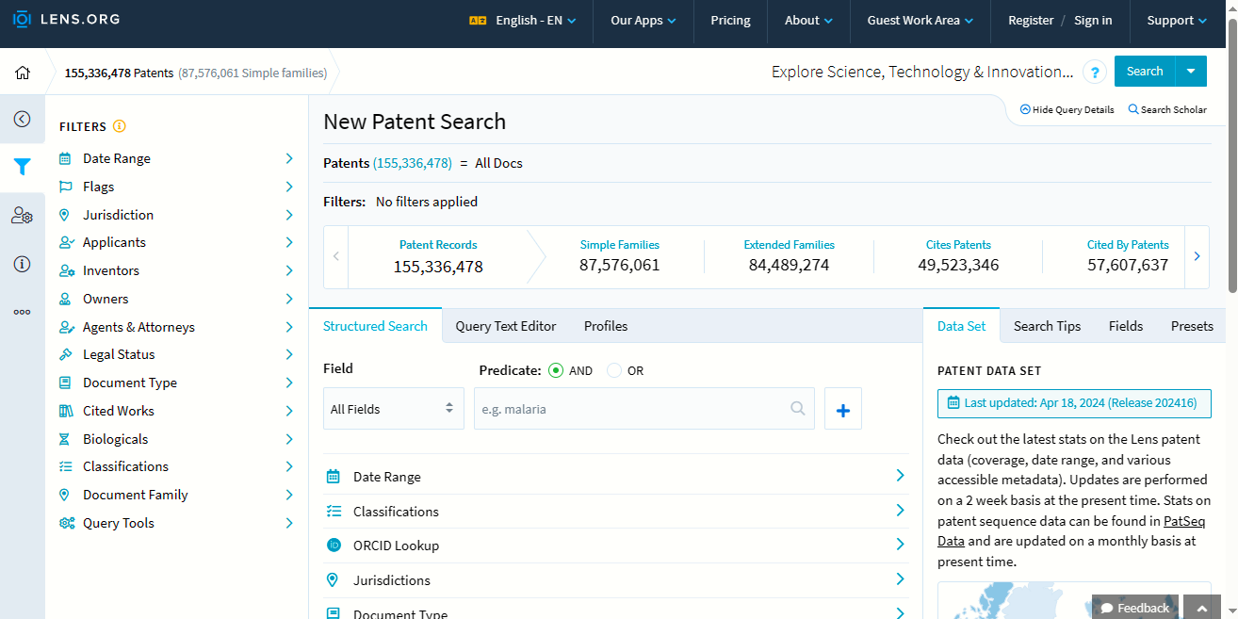1238x619 pixels.
Task: Select the AND predicate radio button
Action: [555, 370]
